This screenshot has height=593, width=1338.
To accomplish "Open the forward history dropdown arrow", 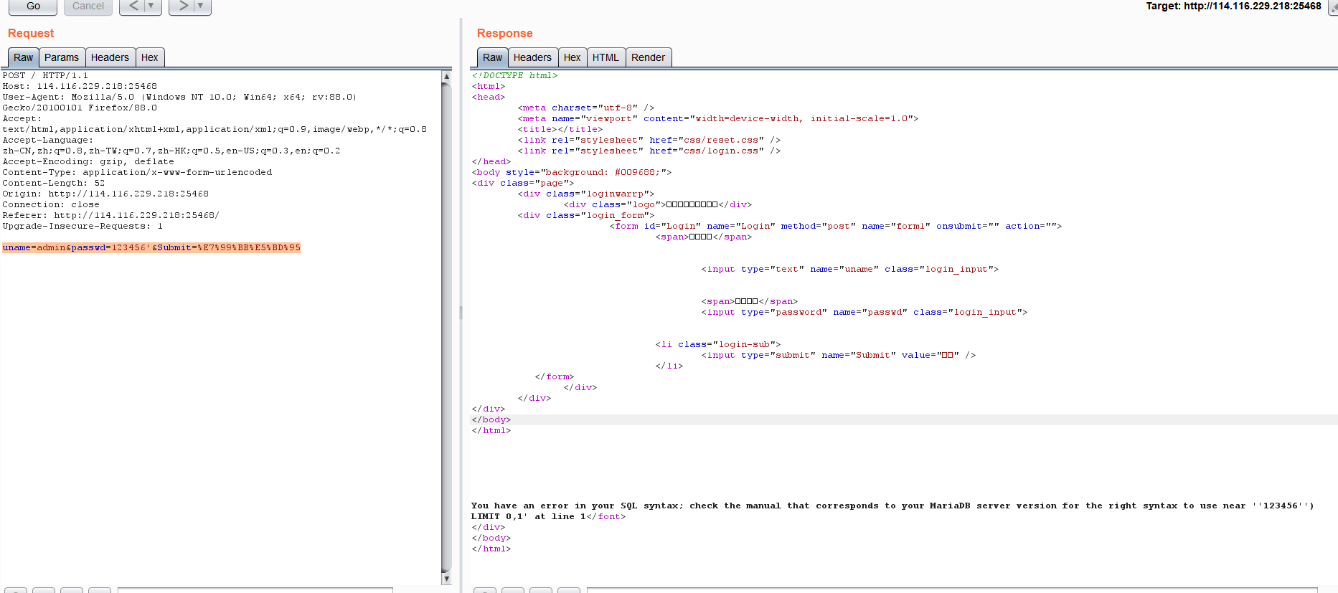I will point(202,6).
